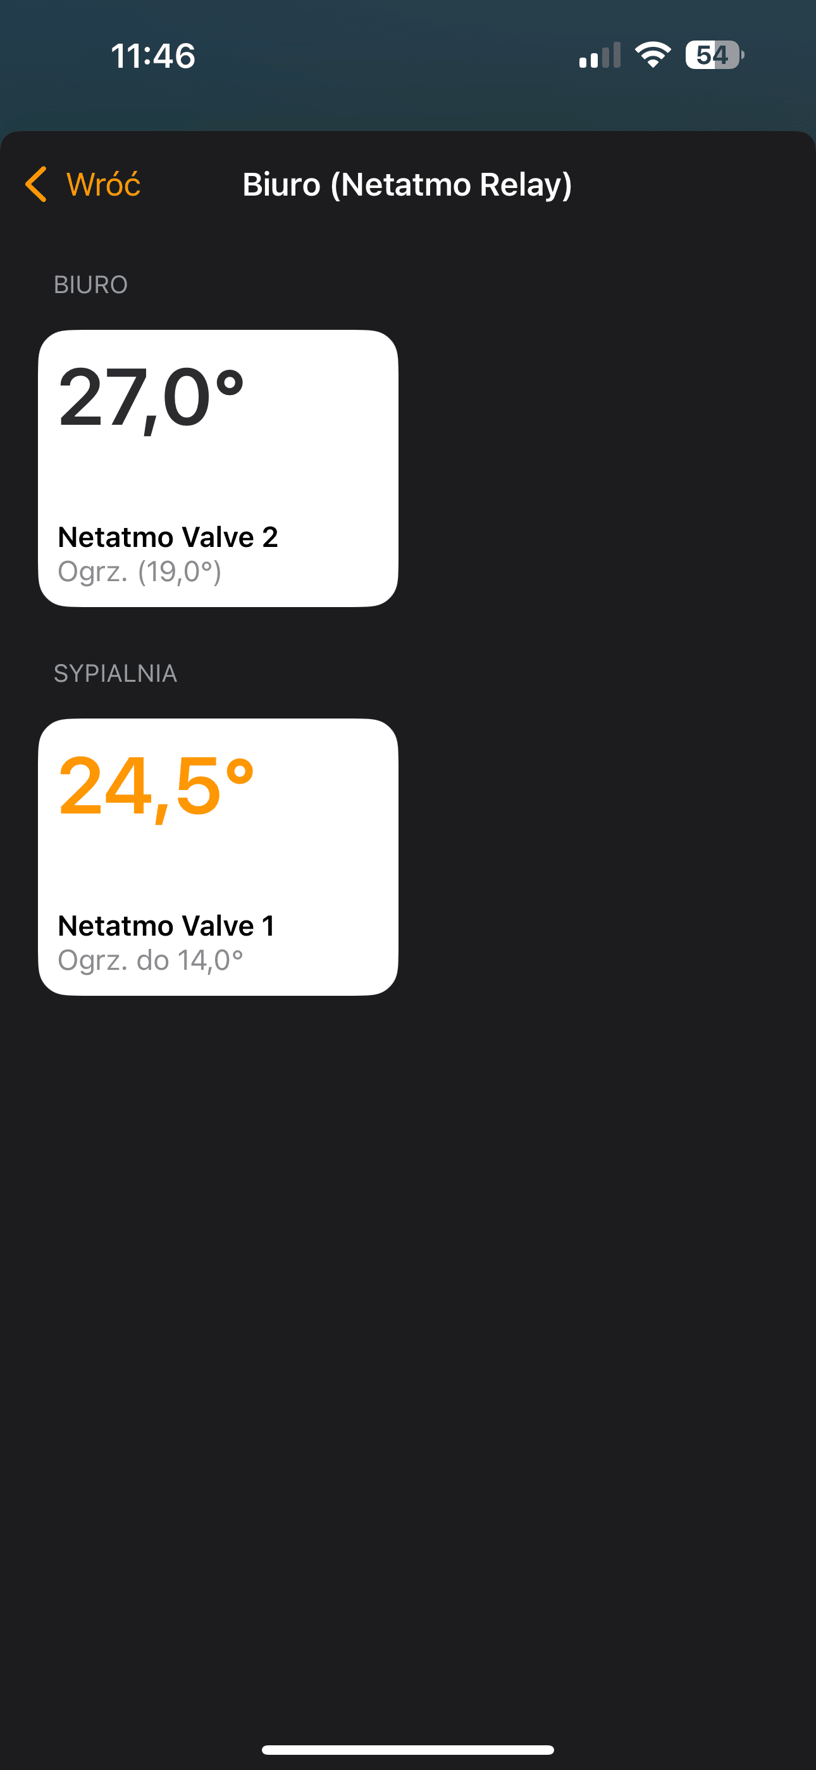
Task: Select the Netatmo Valve 2 name label
Action: (x=168, y=537)
